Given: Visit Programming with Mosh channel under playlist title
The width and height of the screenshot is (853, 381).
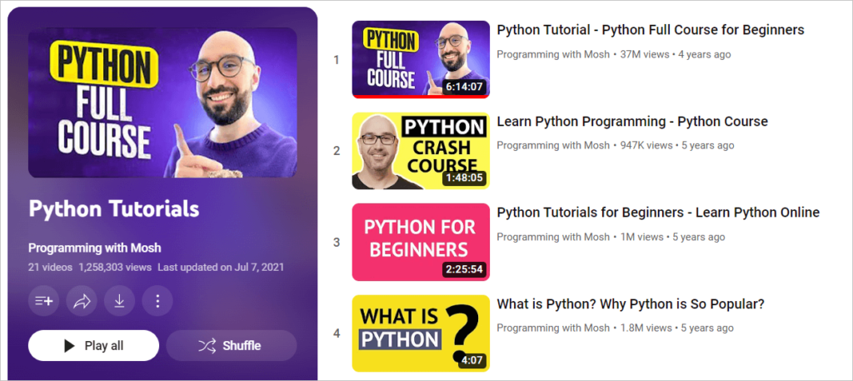Looking at the screenshot, I should click(x=94, y=248).
